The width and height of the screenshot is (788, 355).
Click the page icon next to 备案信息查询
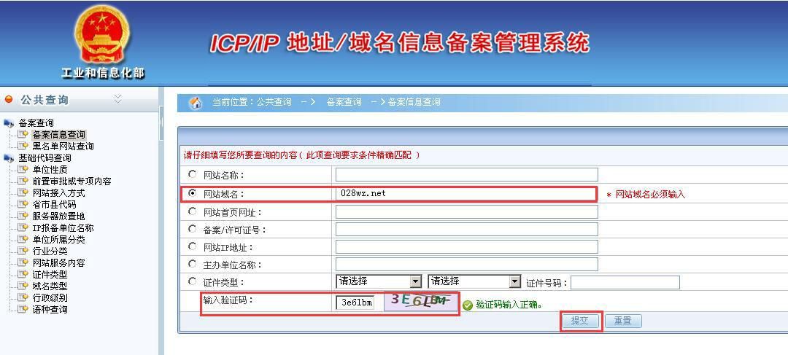23,135
